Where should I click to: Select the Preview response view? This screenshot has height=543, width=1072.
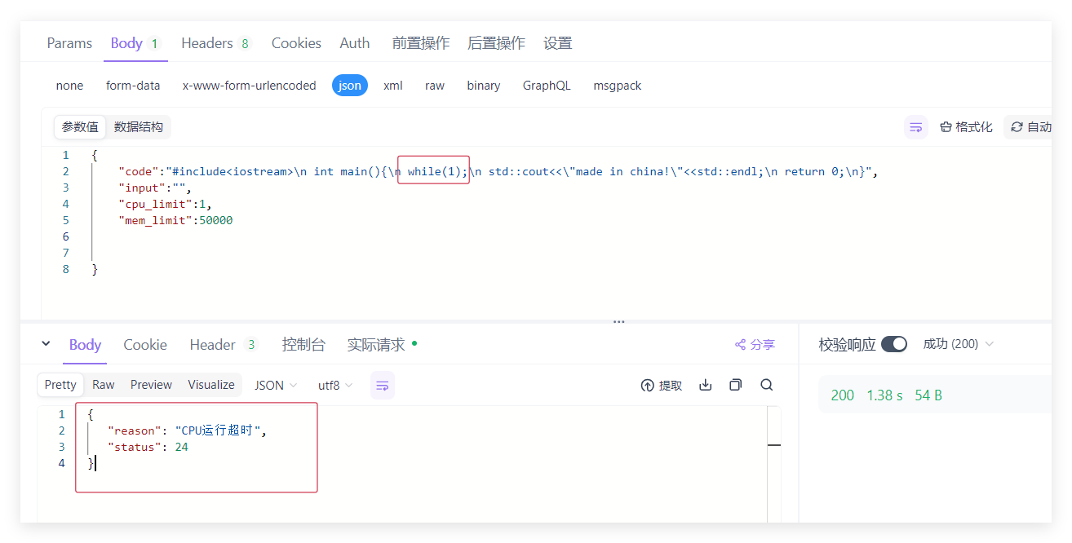(152, 385)
